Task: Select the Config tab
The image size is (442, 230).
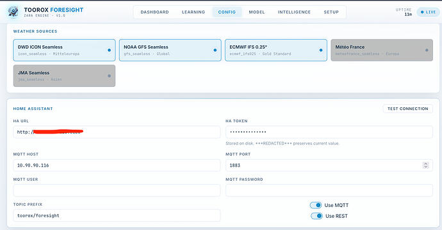Action: tap(227, 12)
